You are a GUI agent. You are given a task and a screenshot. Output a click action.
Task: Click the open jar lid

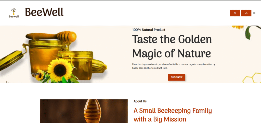click(x=11, y=60)
